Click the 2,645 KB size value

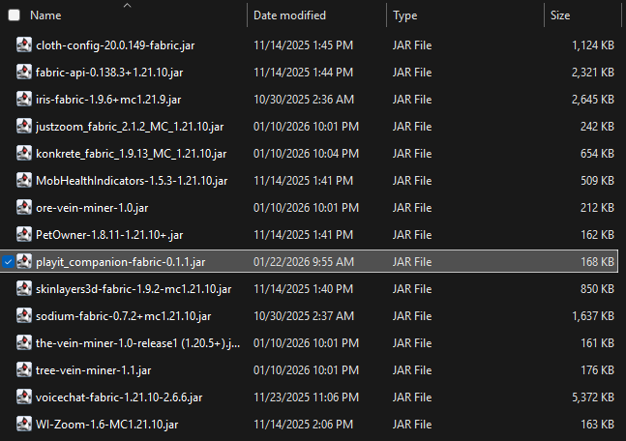point(593,100)
